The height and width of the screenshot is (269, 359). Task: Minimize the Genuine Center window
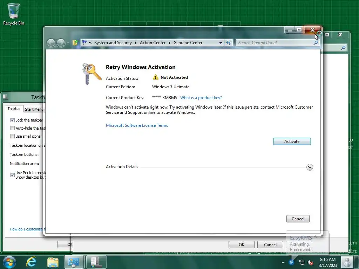click(x=290, y=30)
